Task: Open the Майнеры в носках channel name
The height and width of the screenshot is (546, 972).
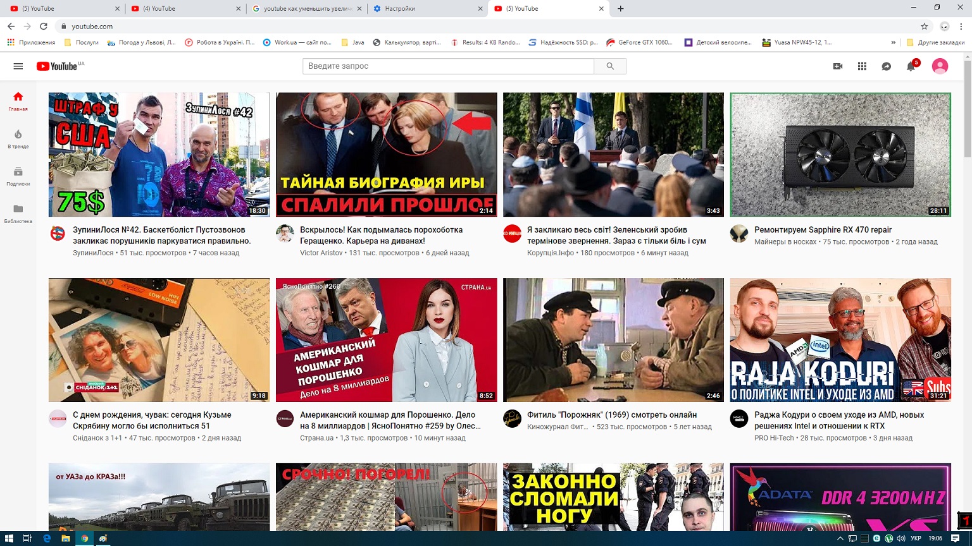Action: coord(785,242)
